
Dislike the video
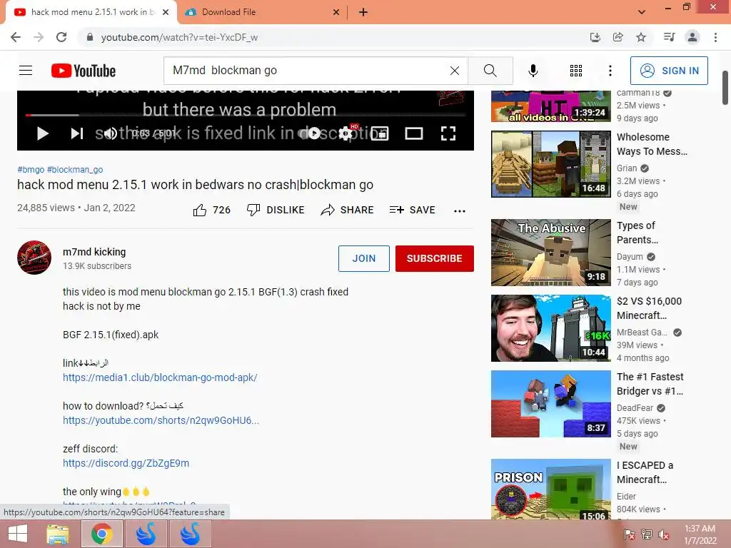point(276,210)
